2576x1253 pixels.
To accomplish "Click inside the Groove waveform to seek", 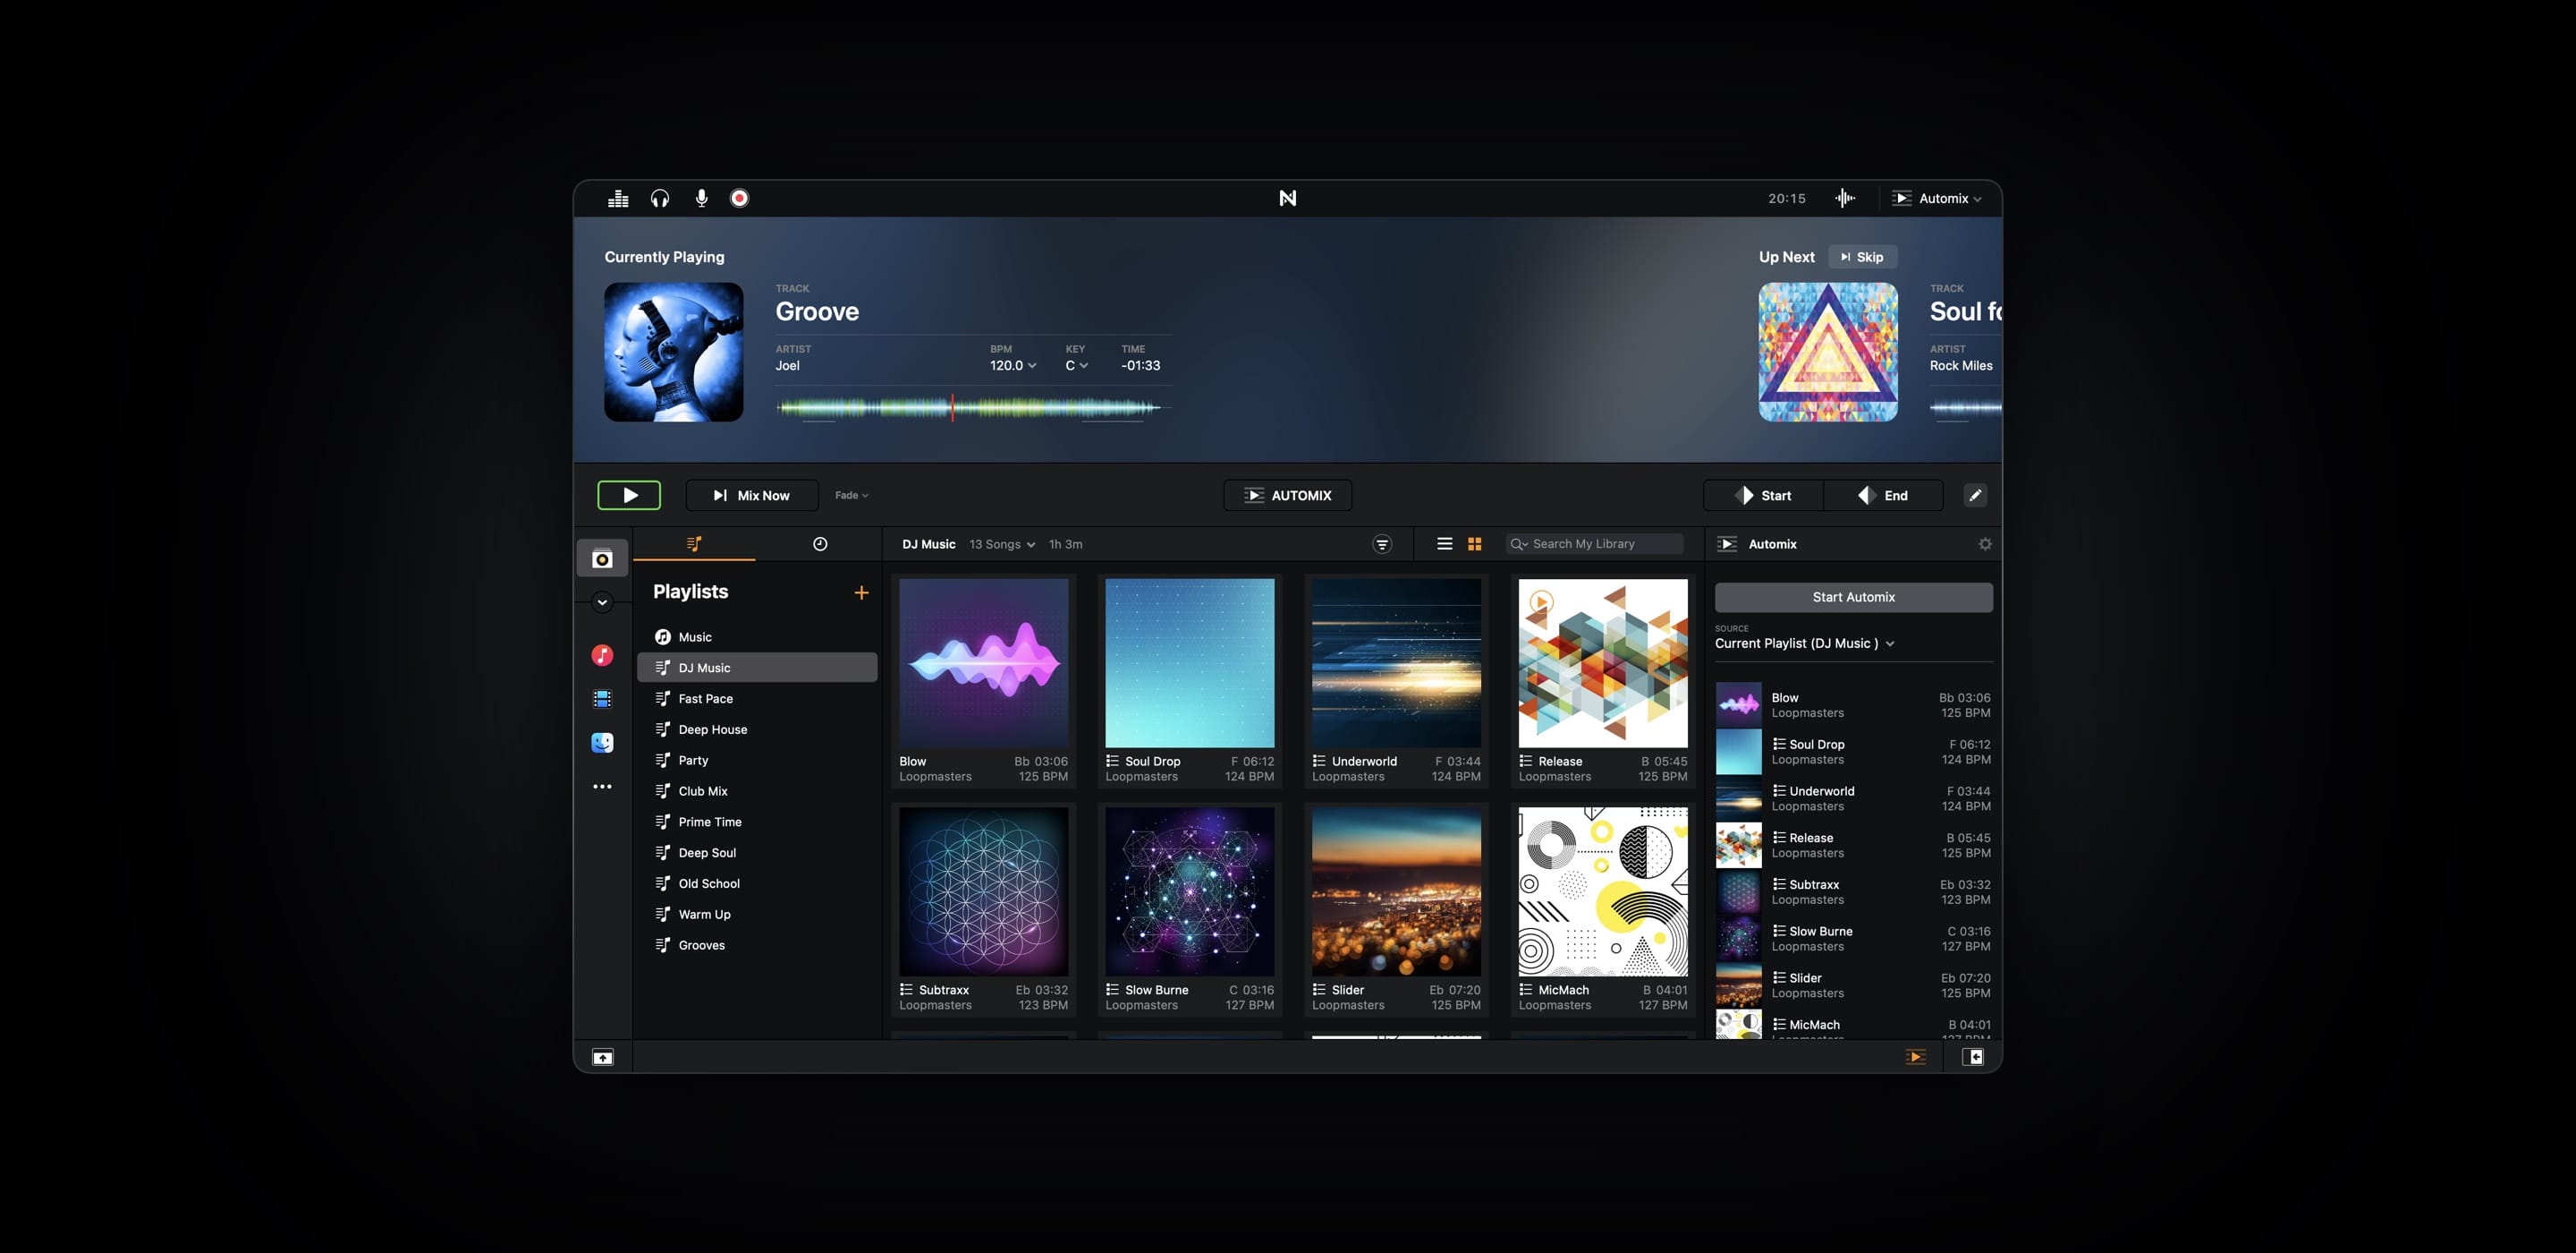I will coord(970,406).
